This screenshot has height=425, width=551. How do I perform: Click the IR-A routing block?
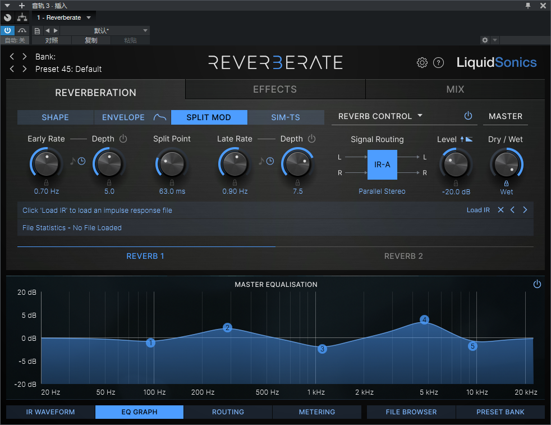[x=382, y=164]
